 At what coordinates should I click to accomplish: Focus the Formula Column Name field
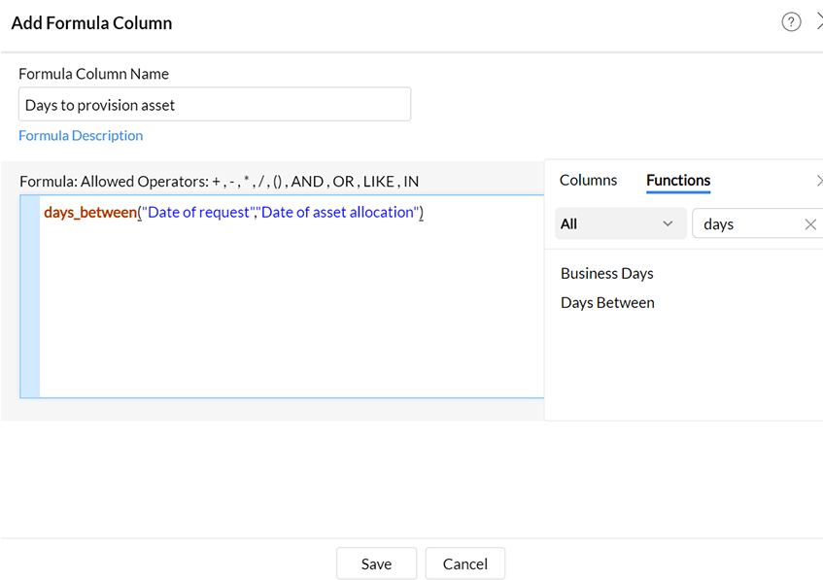click(215, 105)
